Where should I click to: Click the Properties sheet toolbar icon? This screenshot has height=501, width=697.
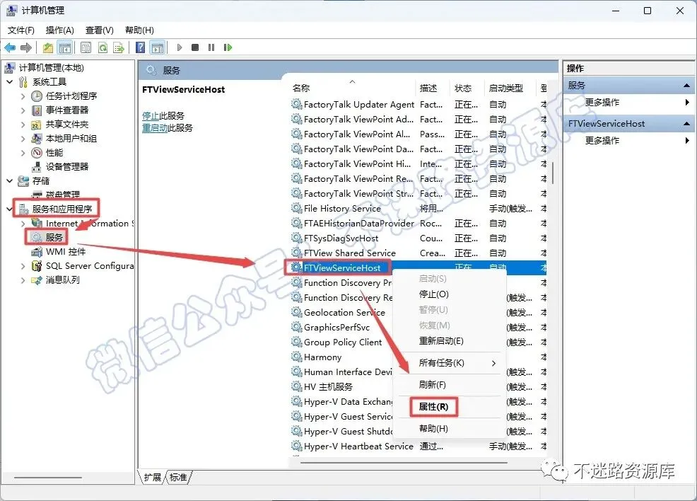click(x=86, y=47)
